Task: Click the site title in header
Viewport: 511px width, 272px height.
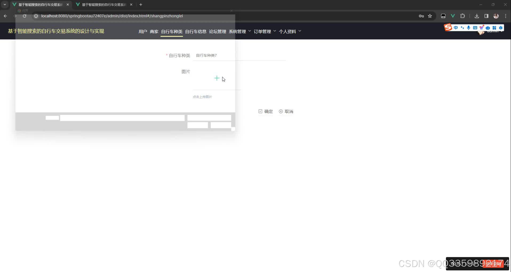Action: click(x=56, y=31)
